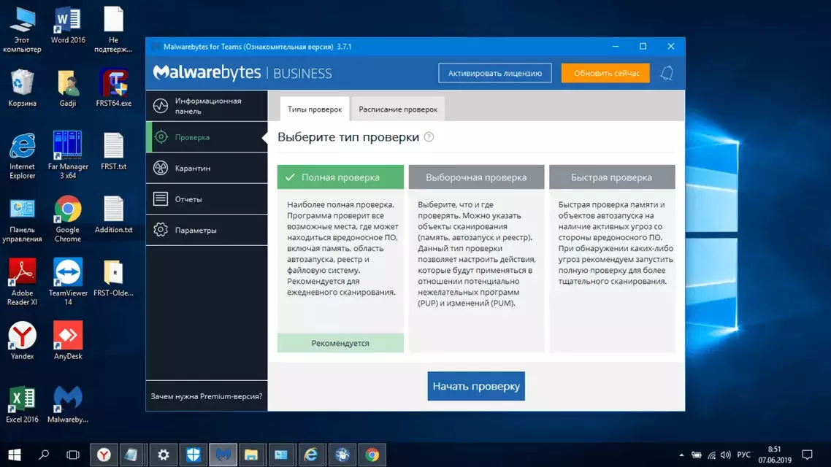Open the volume control in system tray
The width and height of the screenshot is (831, 467).
tap(726, 455)
